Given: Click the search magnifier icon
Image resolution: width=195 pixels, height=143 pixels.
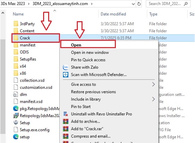Looking at the screenshot, I should 186,4.
